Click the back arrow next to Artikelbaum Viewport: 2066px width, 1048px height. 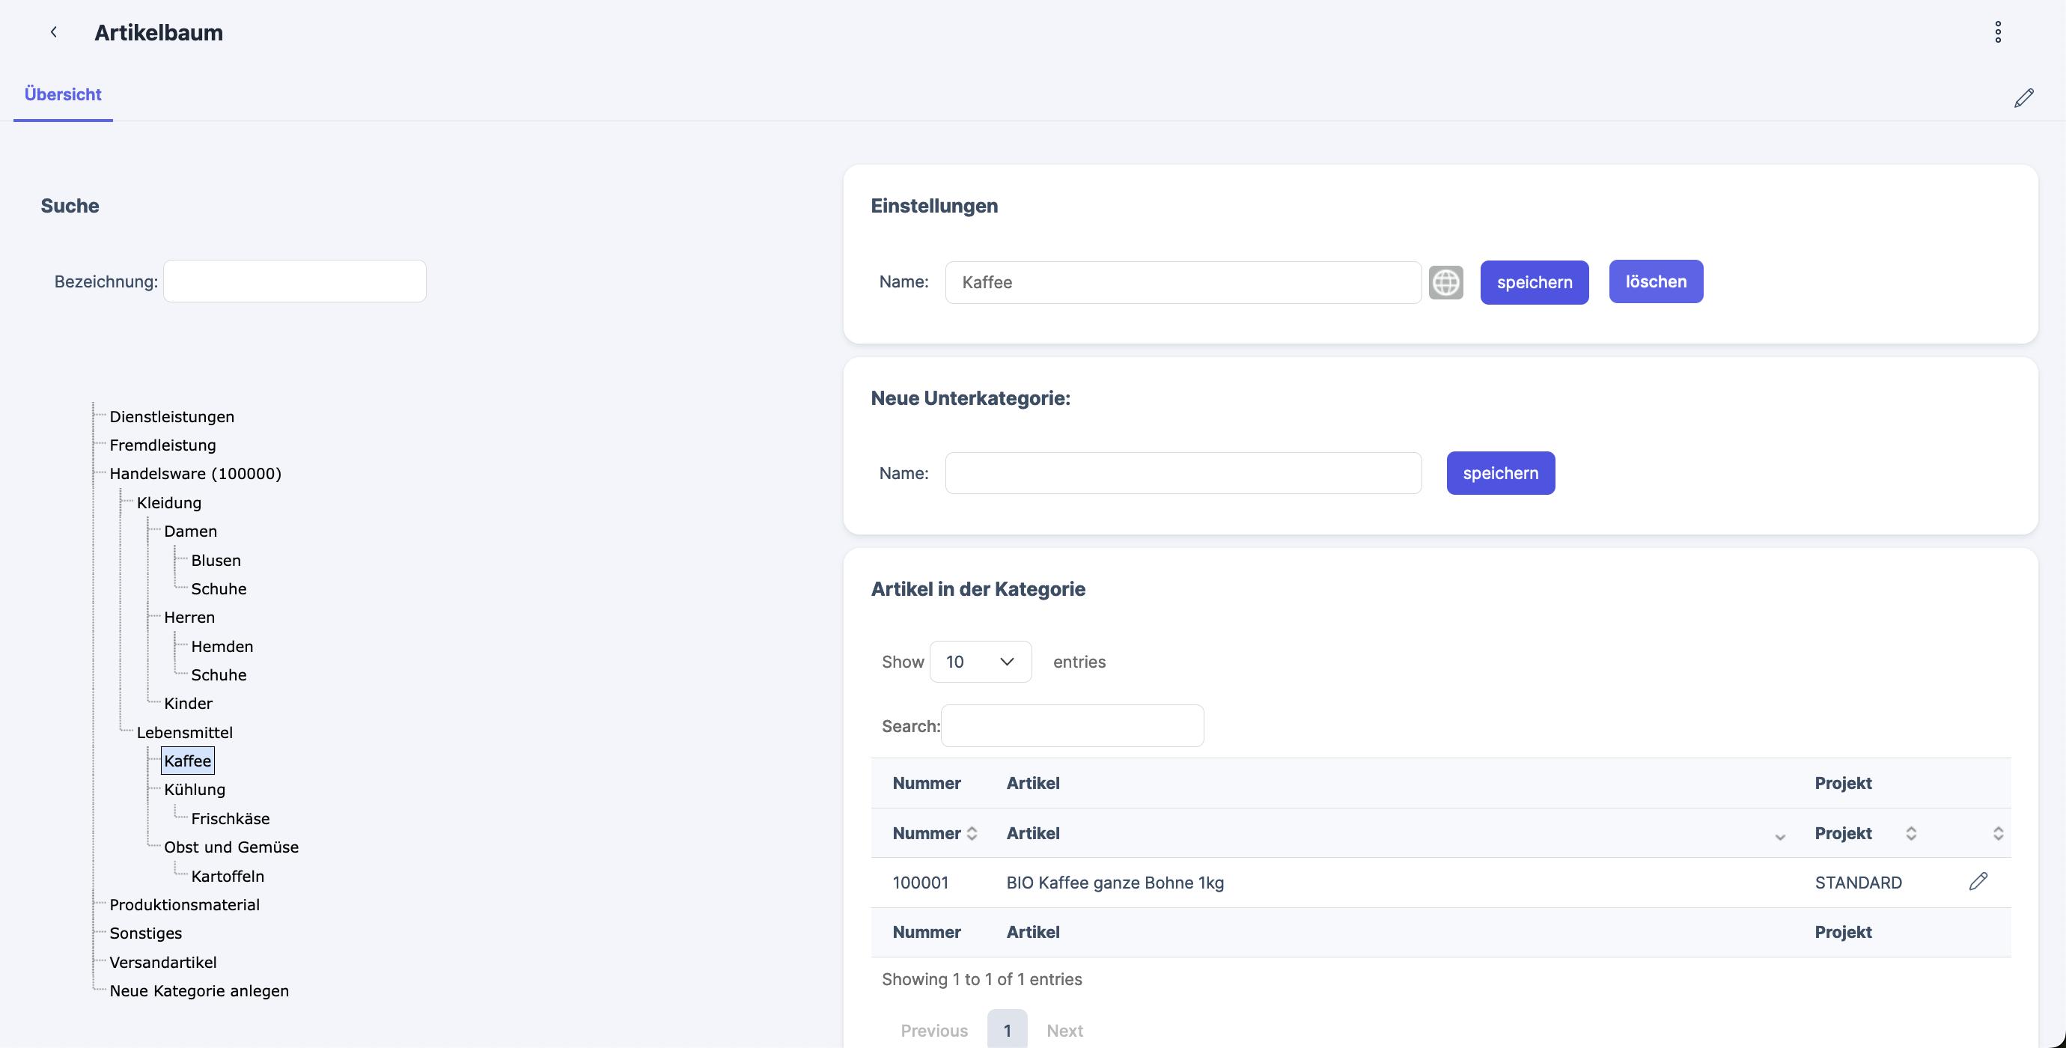(x=54, y=32)
